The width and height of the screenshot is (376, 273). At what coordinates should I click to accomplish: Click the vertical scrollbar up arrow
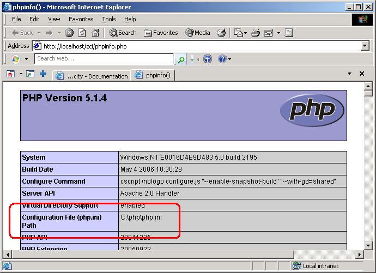[x=368, y=86]
